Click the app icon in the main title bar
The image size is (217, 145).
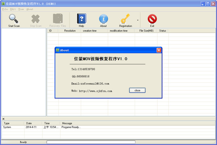[3, 4]
